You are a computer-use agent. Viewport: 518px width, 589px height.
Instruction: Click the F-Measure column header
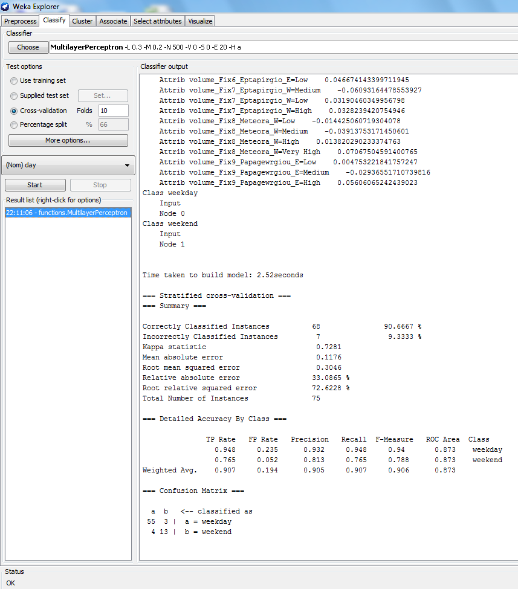[x=394, y=440]
